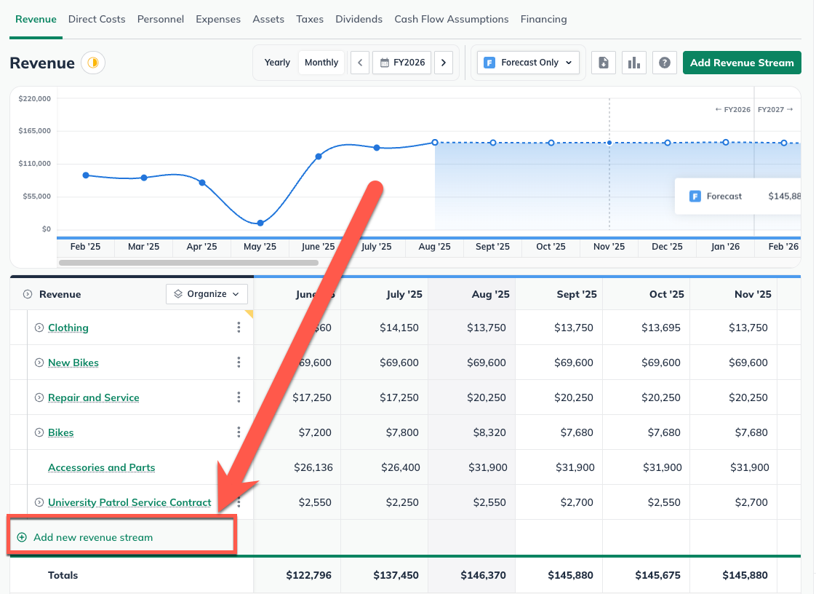
Task: Switch to the Yearly view
Action: (277, 63)
